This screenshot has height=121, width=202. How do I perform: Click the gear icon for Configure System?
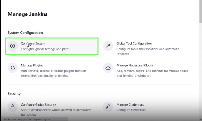pyautogui.click(x=12, y=46)
